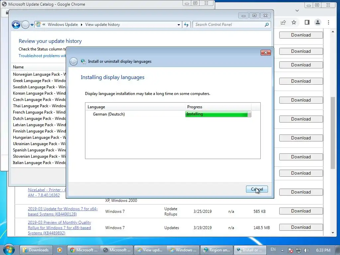Image resolution: width=340 pixels, height=255 pixels.
Task: Click the forward arrow in Control Panel window
Action: pyautogui.click(x=25, y=25)
